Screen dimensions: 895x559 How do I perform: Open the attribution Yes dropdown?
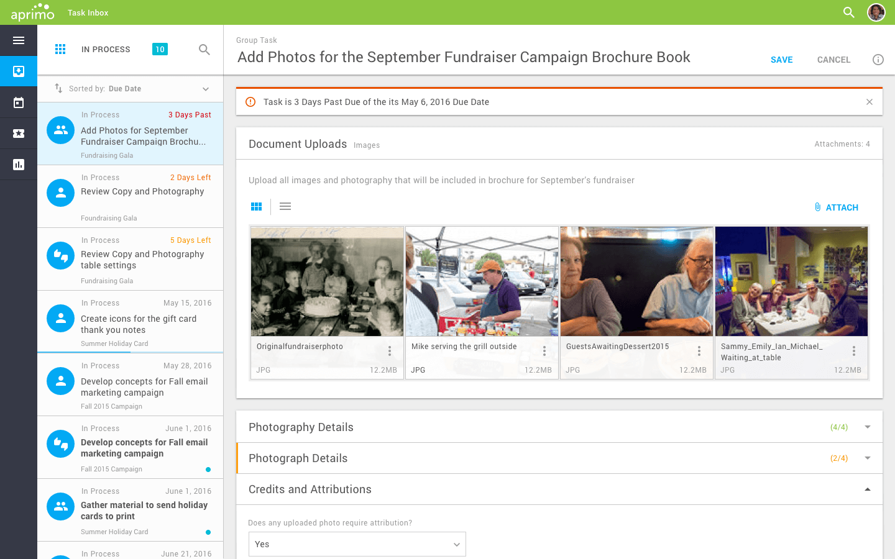coord(357,544)
